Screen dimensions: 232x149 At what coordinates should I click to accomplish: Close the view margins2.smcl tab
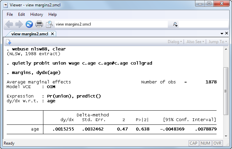(x=52, y=34)
